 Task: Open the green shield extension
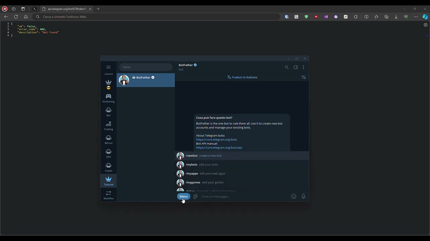pos(306,17)
